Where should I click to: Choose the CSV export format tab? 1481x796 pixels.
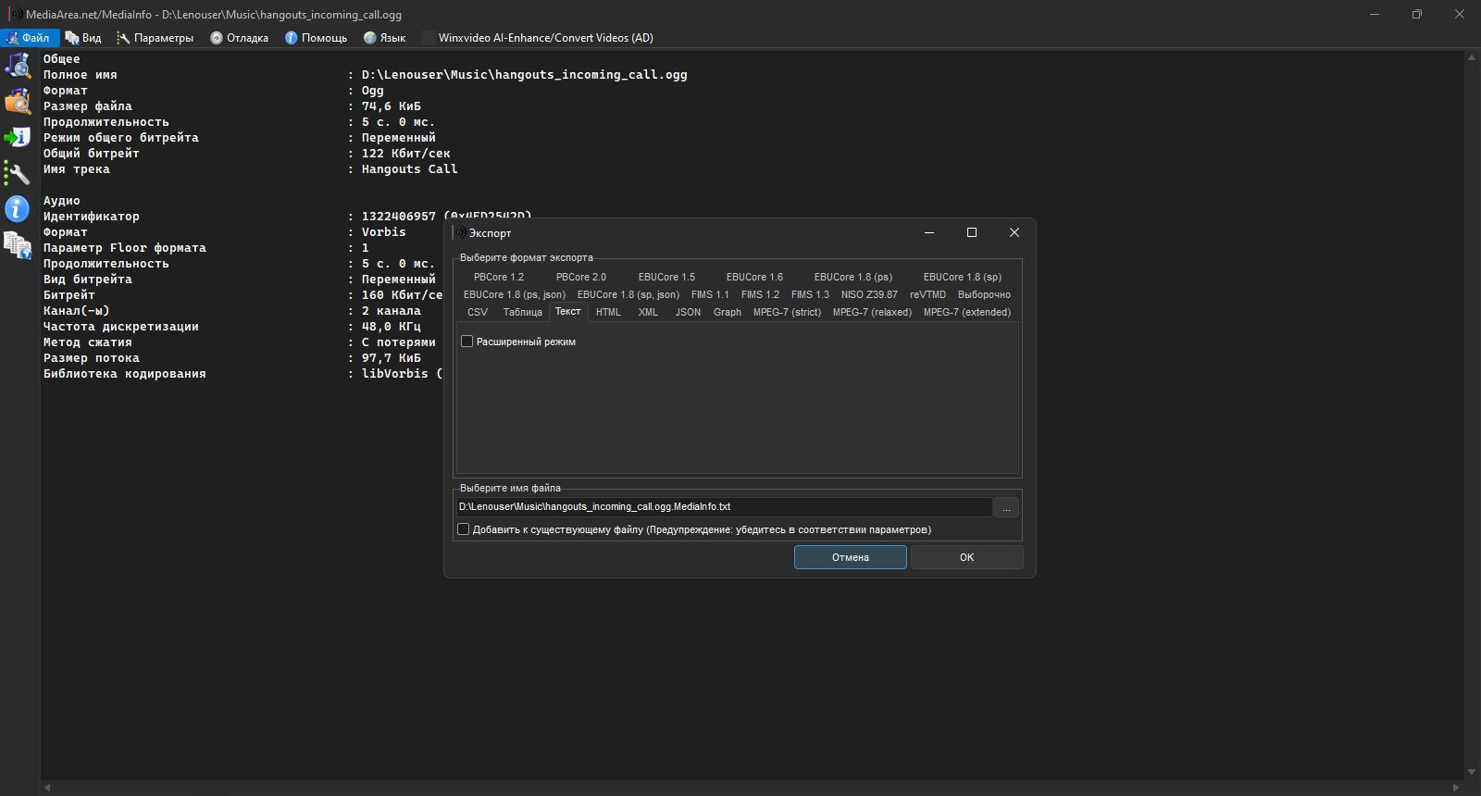(x=478, y=312)
